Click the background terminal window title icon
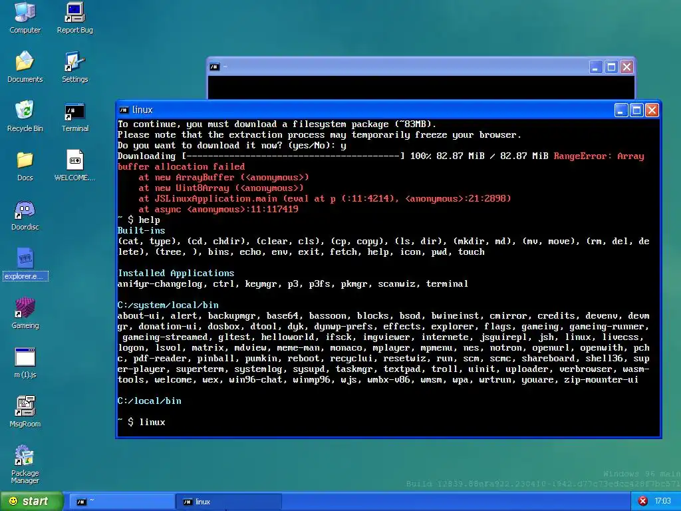 pos(214,67)
